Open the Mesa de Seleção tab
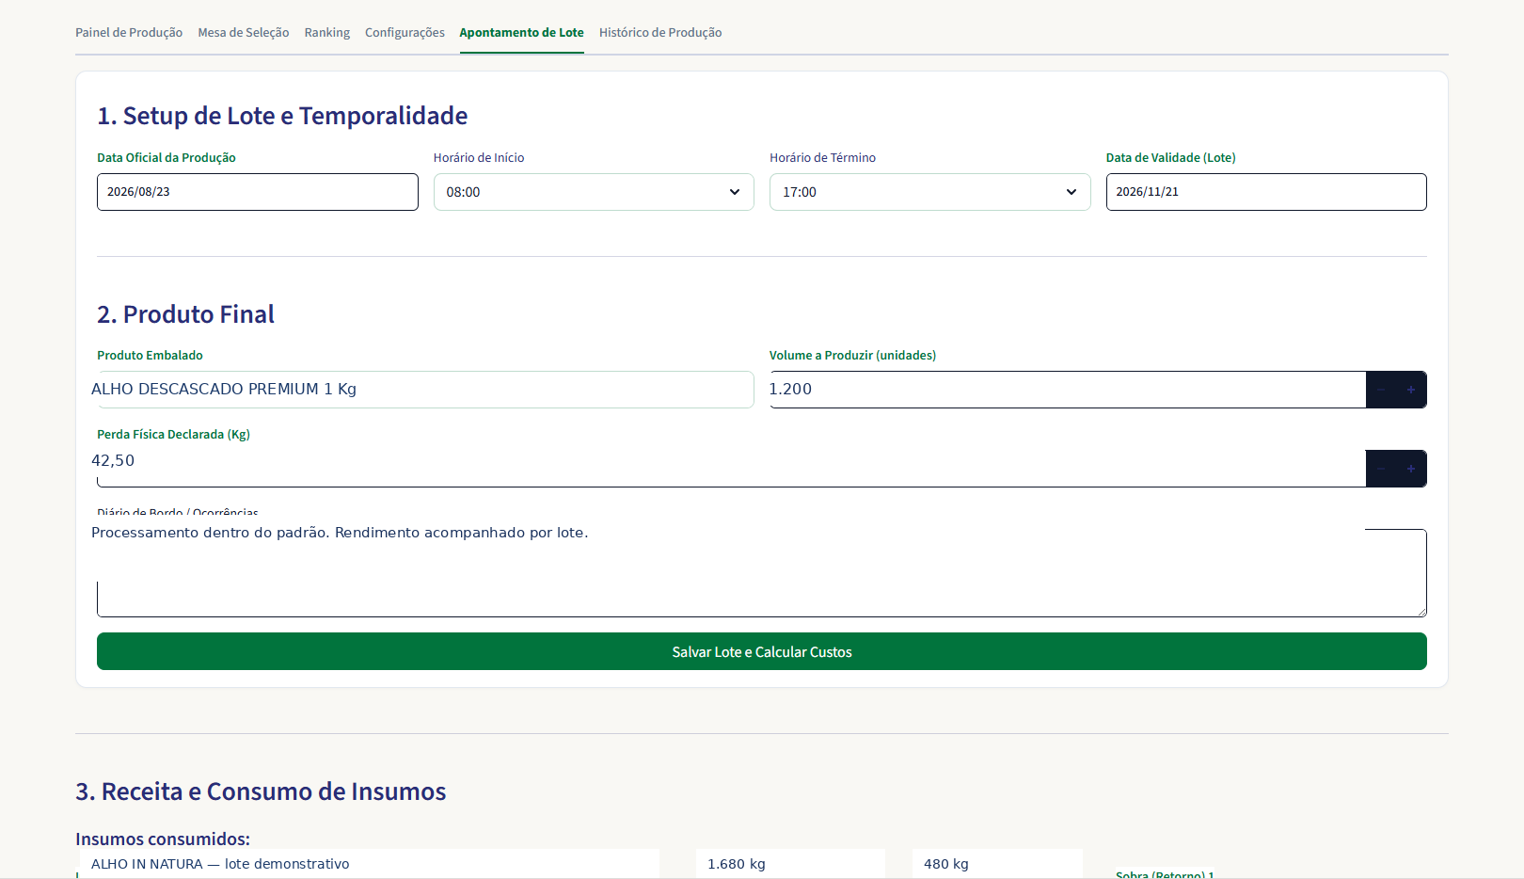The width and height of the screenshot is (1524, 879). [244, 32]
